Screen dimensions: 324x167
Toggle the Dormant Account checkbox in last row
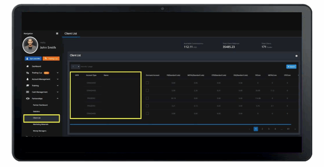[147, 113]
